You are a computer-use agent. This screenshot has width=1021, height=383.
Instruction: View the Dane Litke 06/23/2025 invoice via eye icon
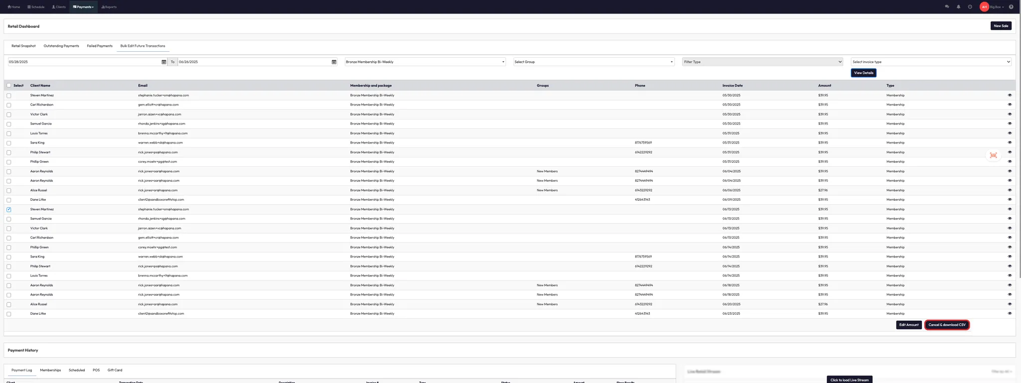1010,313
